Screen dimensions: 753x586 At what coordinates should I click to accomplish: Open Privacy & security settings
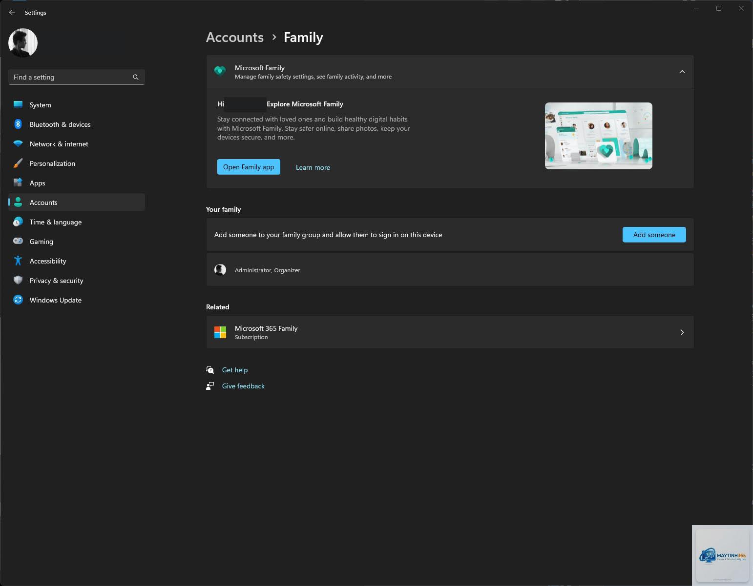[77, 281]
